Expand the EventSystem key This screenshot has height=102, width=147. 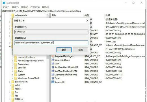point(10,82)
